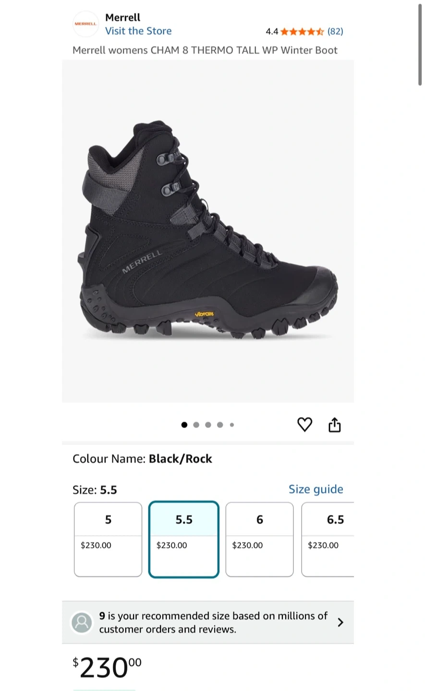Tap the heart wishlist icon
Viewport: 425px width, 691px height.
(305, 425)
